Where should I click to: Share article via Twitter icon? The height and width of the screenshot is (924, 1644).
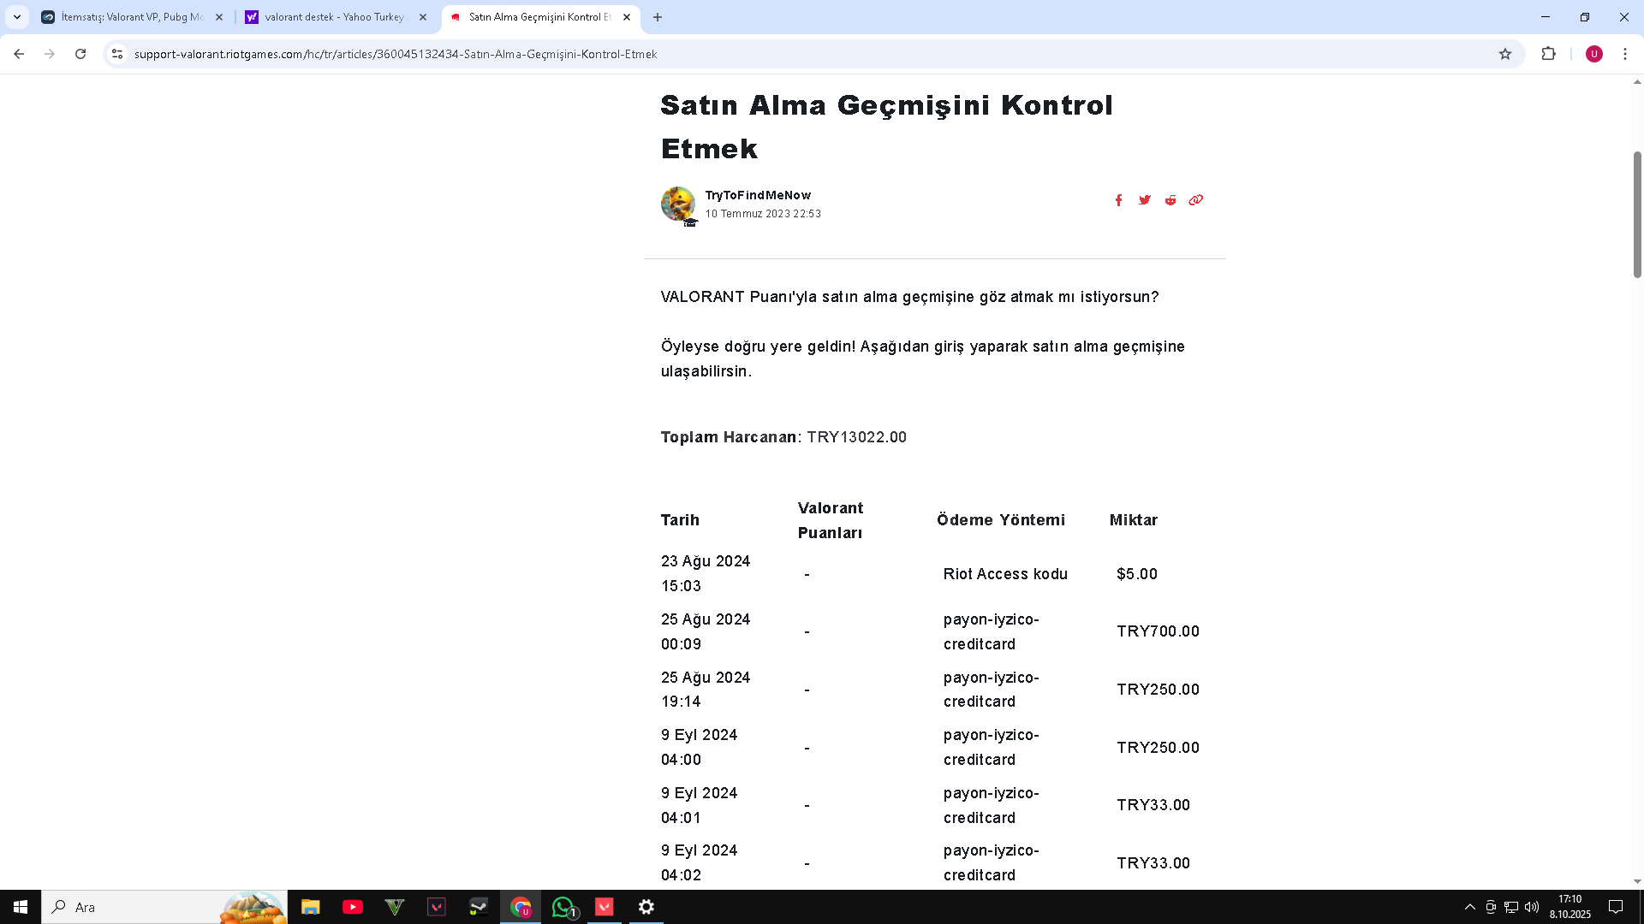(1145, 200)
